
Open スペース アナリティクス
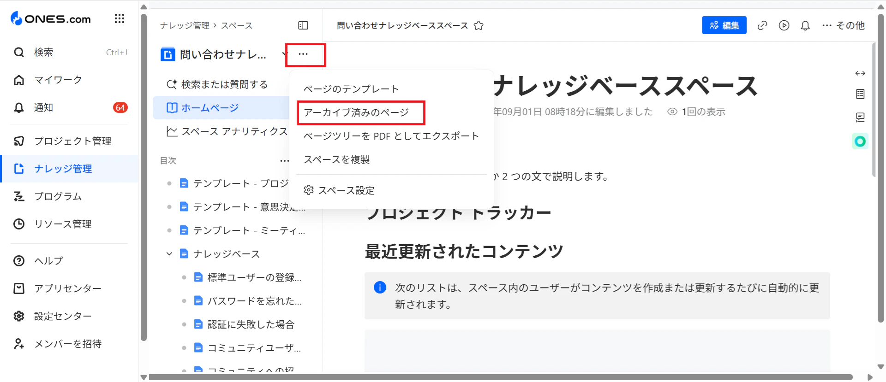pyautogui.click(x=226, y=131)
